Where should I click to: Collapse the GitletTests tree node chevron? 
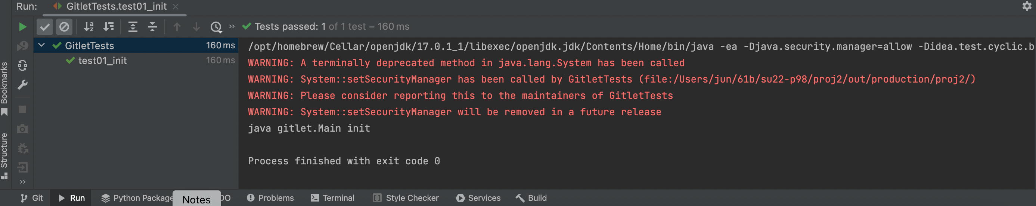(x=41, y=45)
